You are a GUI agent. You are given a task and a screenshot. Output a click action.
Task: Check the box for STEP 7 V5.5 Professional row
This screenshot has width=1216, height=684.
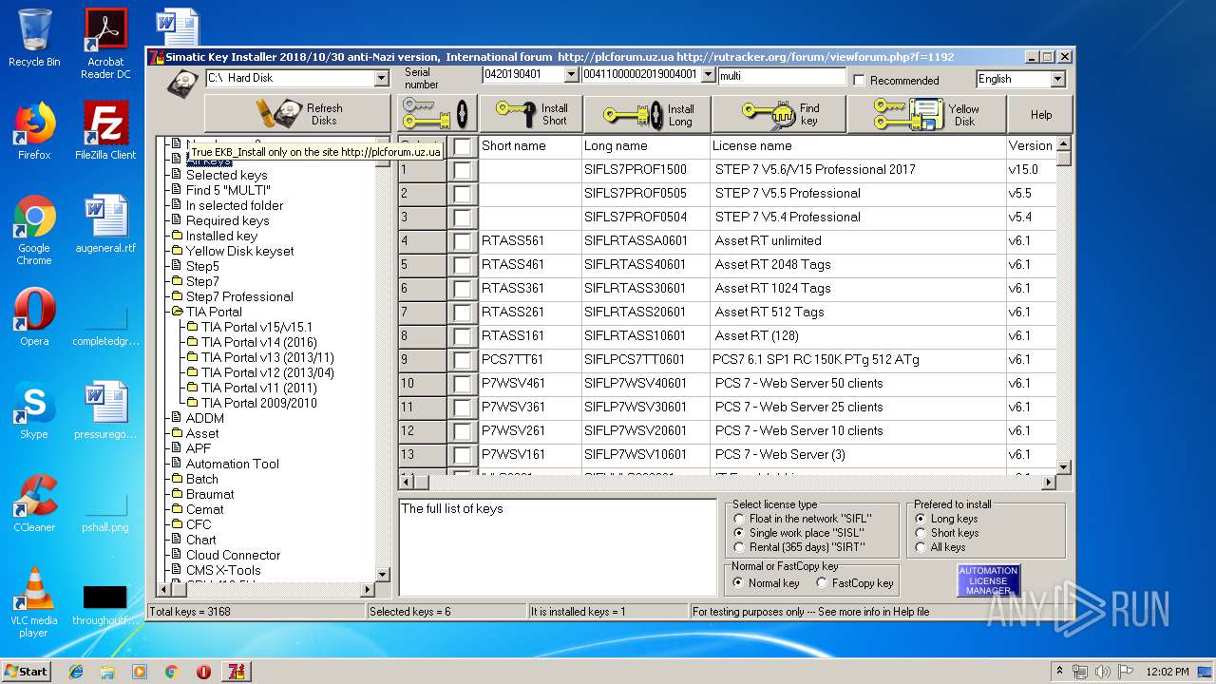(462, 194)
